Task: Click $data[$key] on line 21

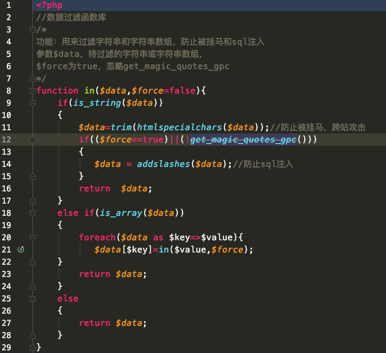Action: point(123,250)
